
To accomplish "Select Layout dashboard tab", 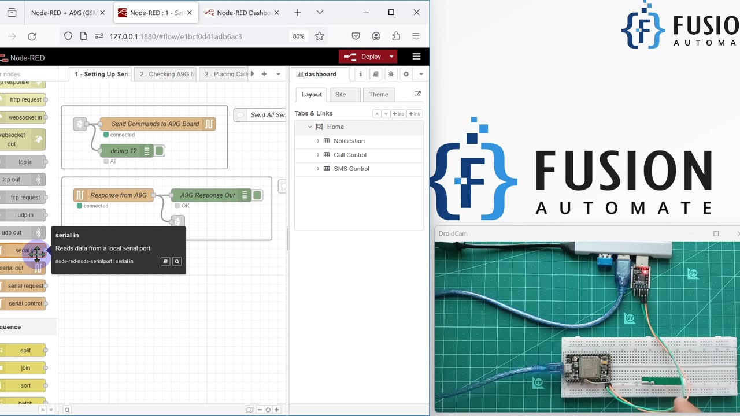I will 312,95.
